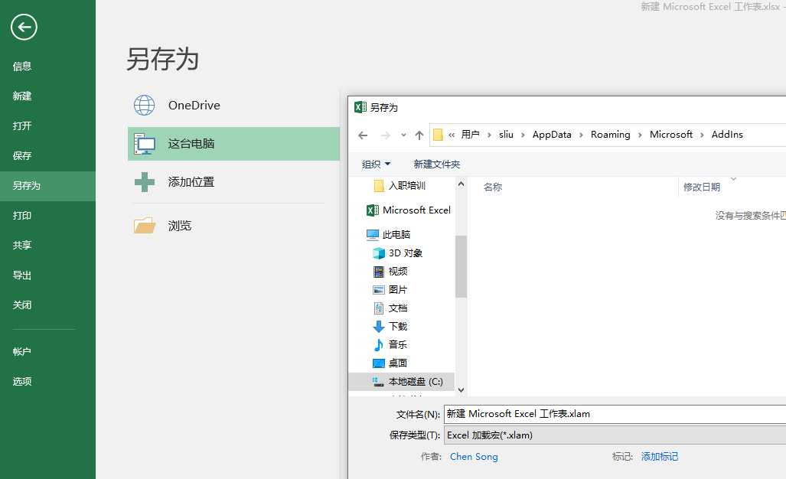This screenshot has width=786, height=479.
Task: Open recent locations dropdown arrow
Action: point(403,135)
